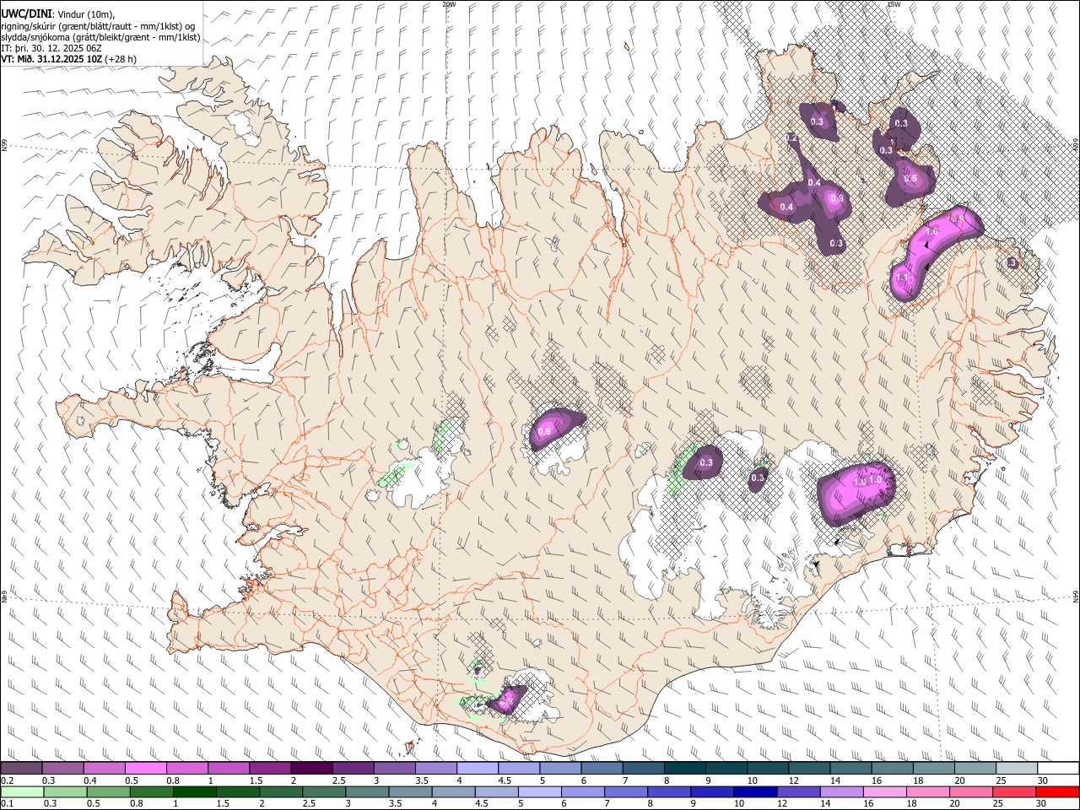
Task: Click the upper legend swatch between 0.3 and 0.4
Action: click(x=63, y=769)
